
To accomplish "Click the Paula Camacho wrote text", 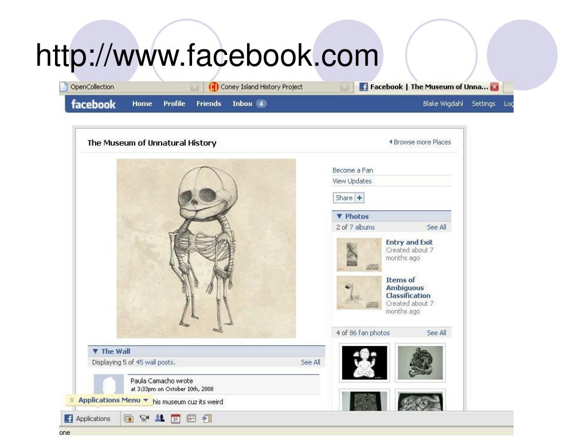I will click(x=162, y=380).
